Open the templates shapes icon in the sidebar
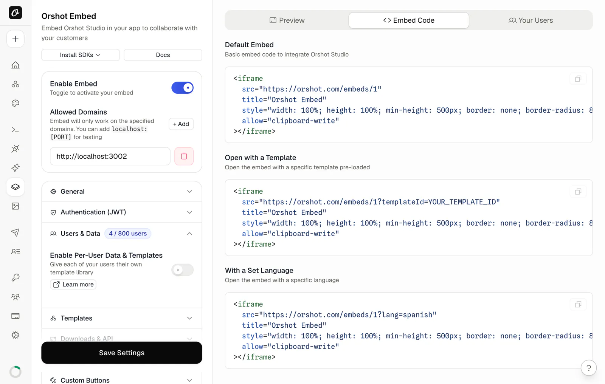This screenshot has width=605, height=384. coord(16,84)
